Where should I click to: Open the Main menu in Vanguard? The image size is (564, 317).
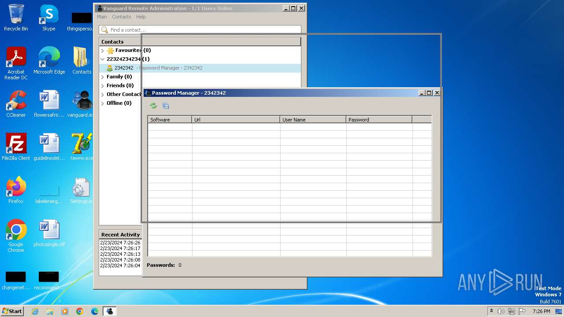(x=102, y=17)
